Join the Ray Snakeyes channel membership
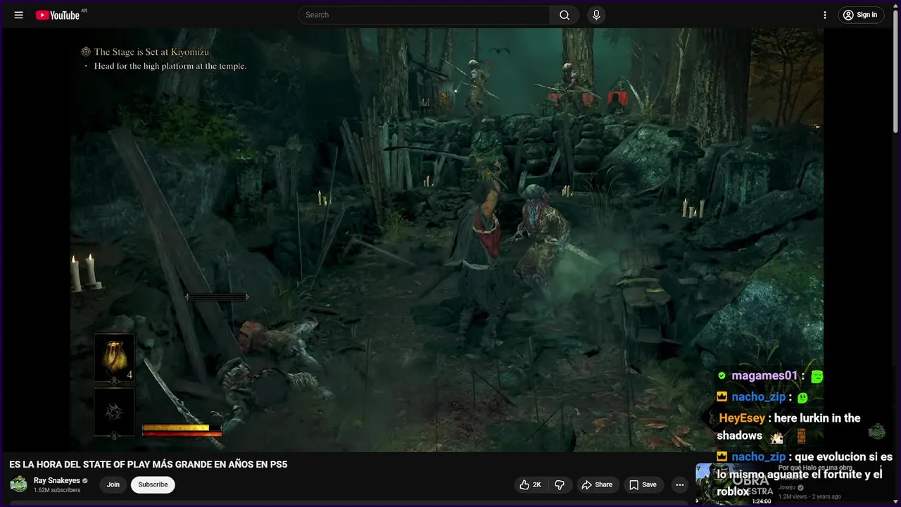The image size is (901, 507). (113, 484)
